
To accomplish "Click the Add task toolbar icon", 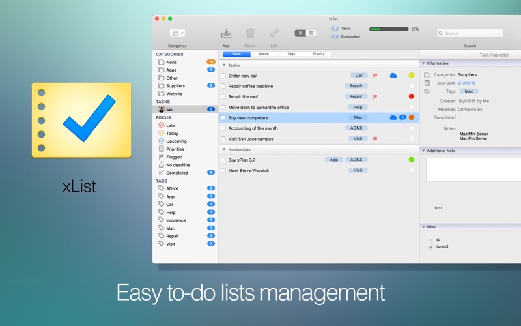I will (226, 33).
